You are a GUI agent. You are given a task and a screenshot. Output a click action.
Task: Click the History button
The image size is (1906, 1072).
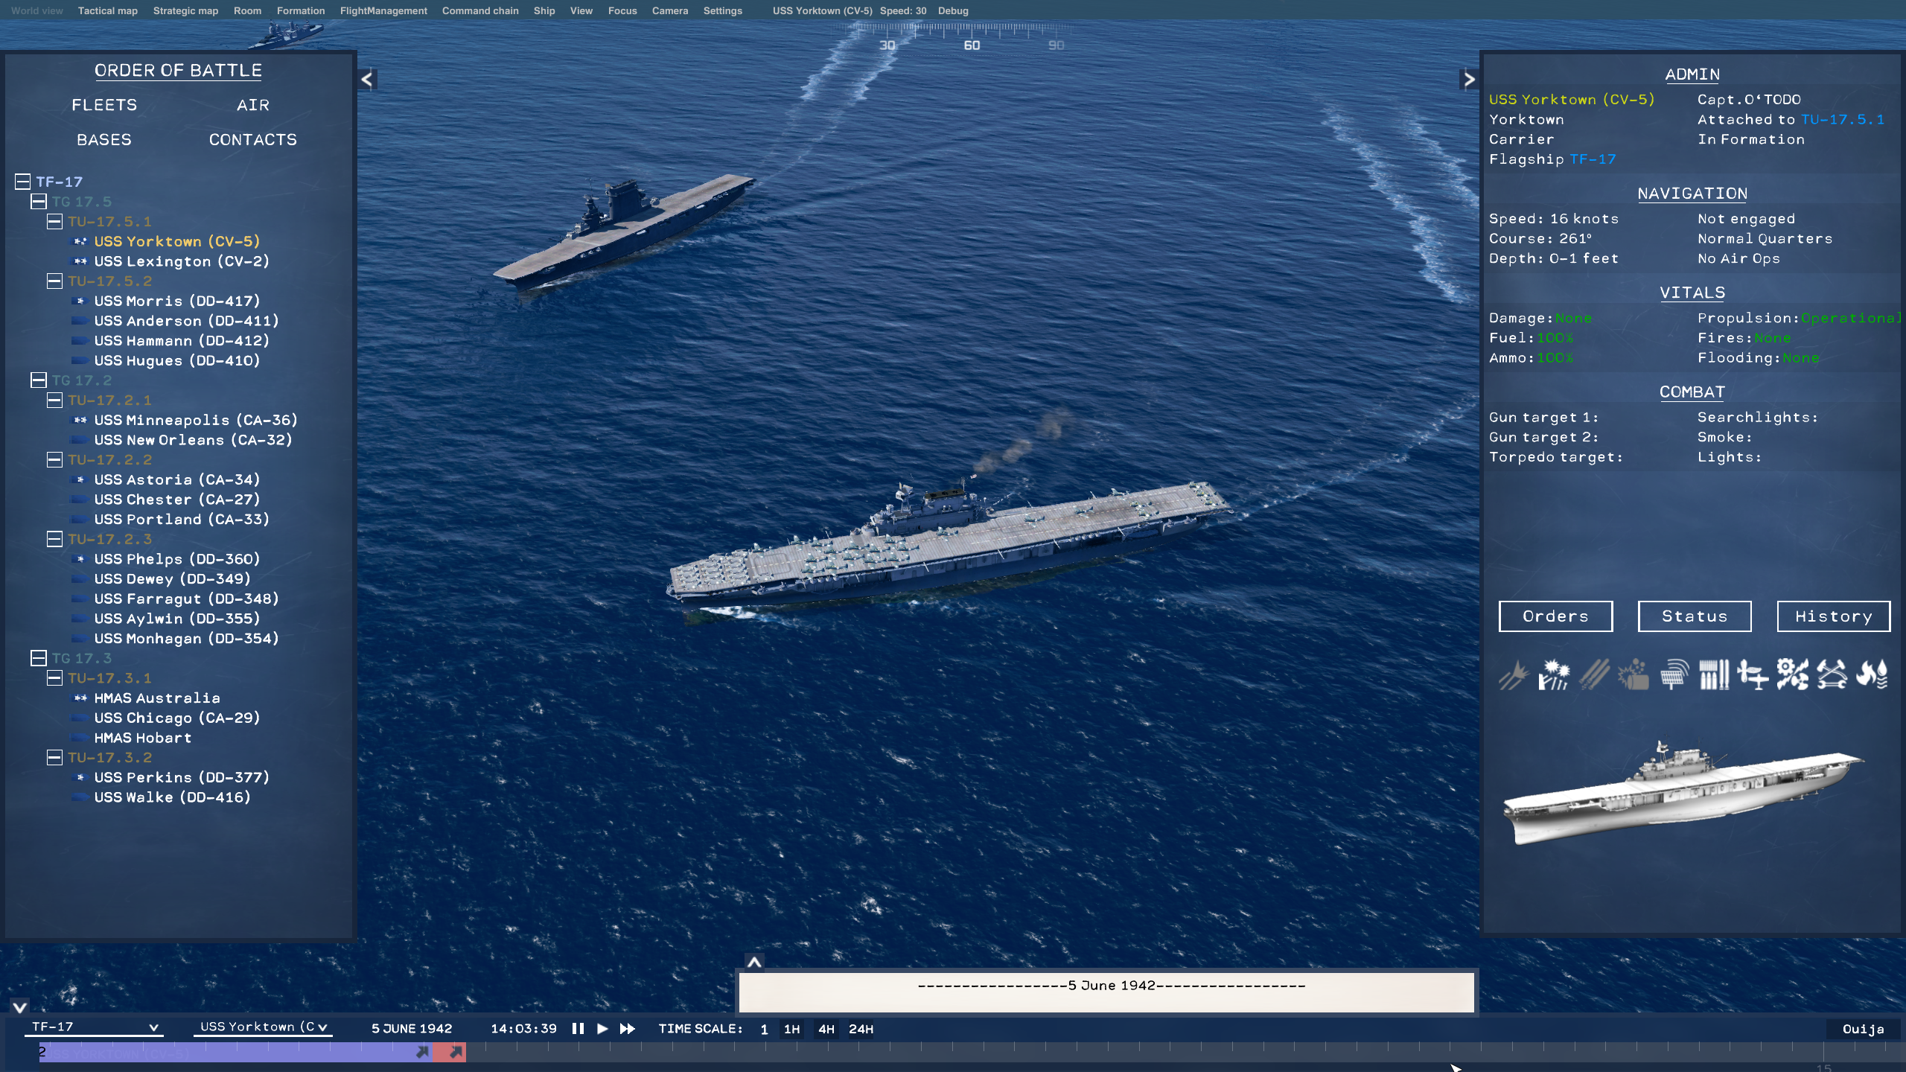coord(1833,616)
